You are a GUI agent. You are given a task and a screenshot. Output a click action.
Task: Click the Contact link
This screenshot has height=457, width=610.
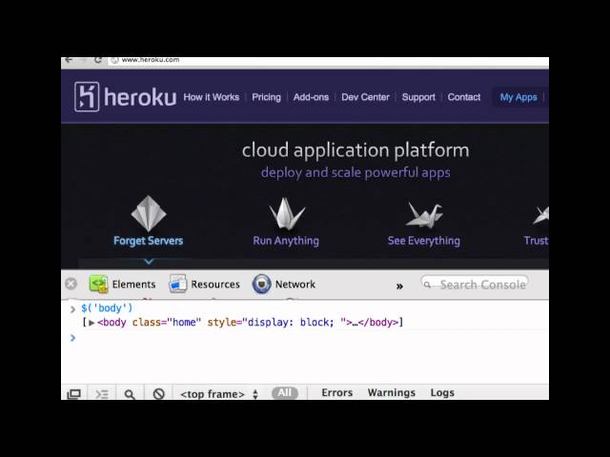click(x=464, y=97)
